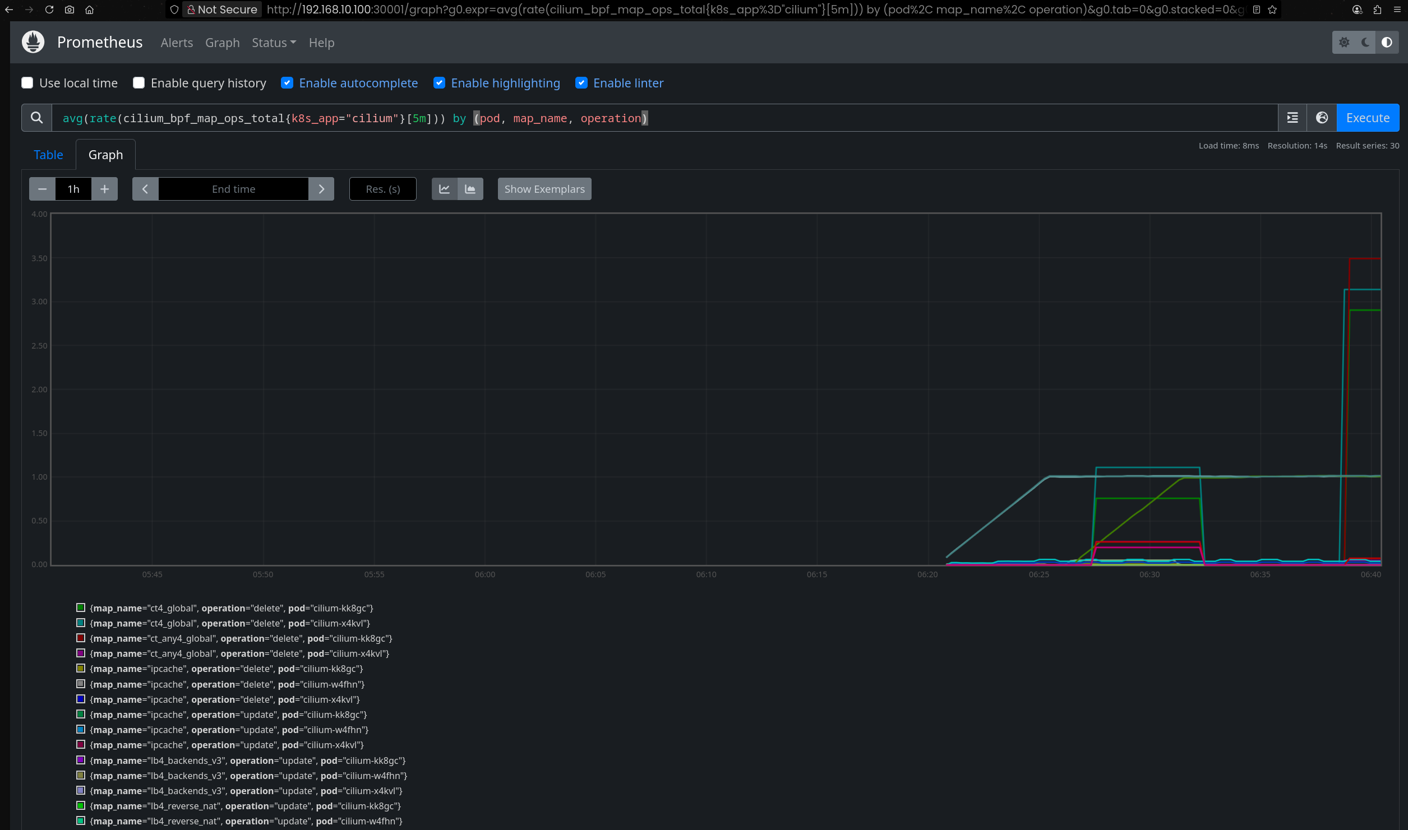Image resolution: width=1408 pixels, height=830 pixels.
Task: Switch to the light theme sun icon
Action: pyautogui.click(x=1344, y=43)
